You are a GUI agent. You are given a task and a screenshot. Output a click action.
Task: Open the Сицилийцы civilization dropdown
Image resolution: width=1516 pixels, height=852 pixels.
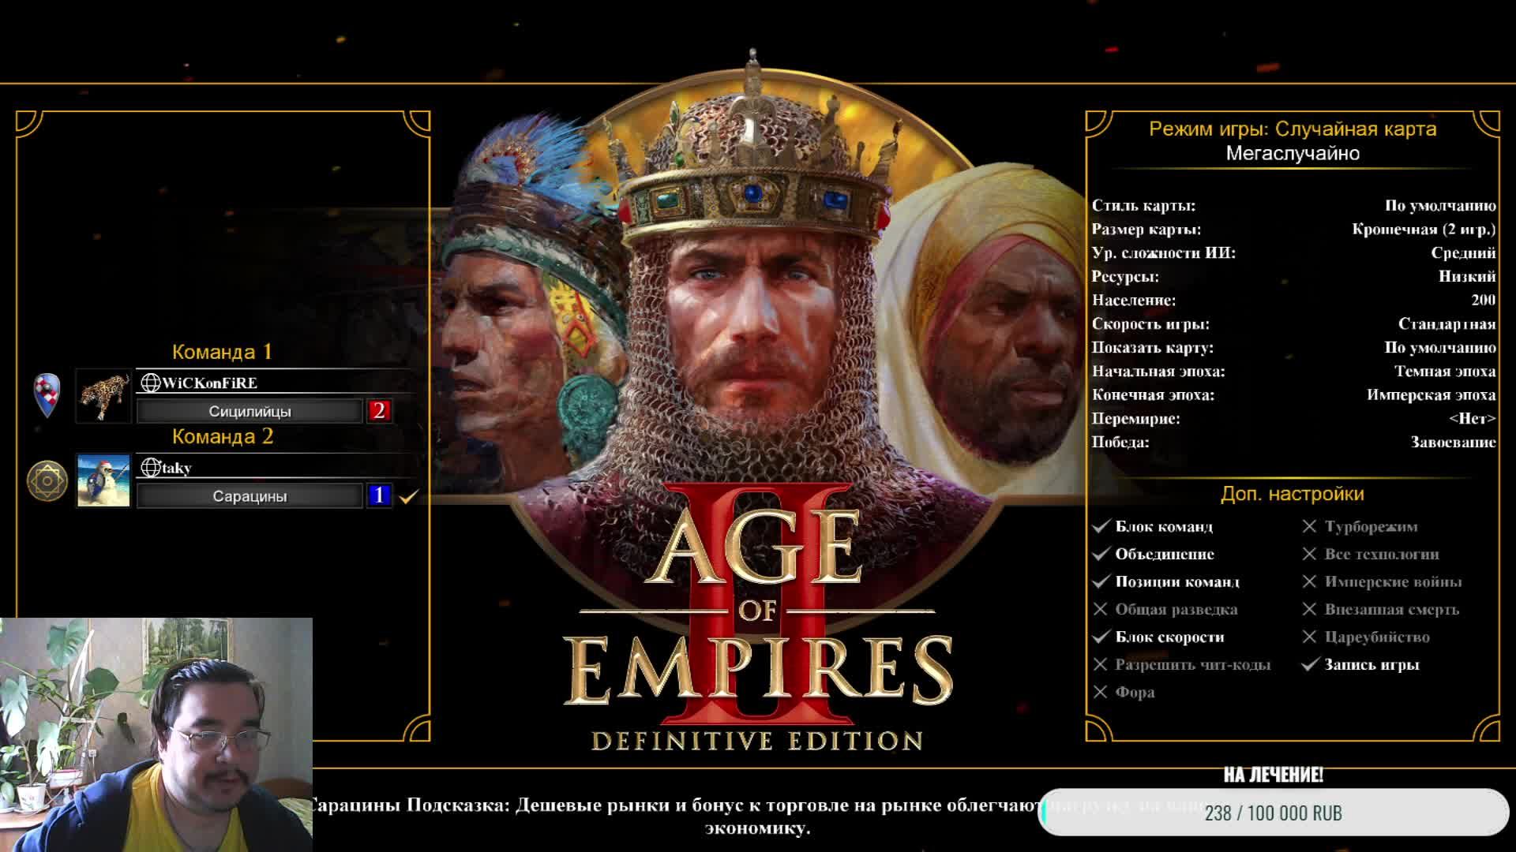pos(250,411)
